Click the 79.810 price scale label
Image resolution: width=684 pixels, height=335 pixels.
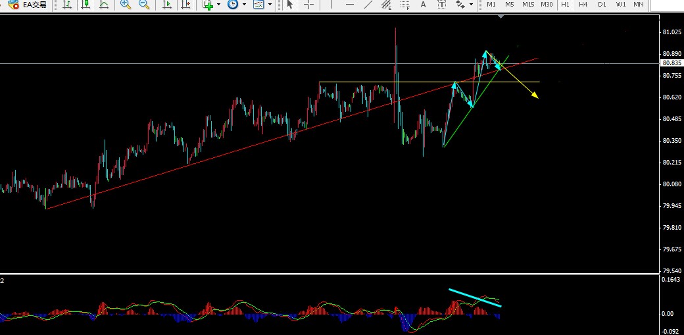pos(672,227)
